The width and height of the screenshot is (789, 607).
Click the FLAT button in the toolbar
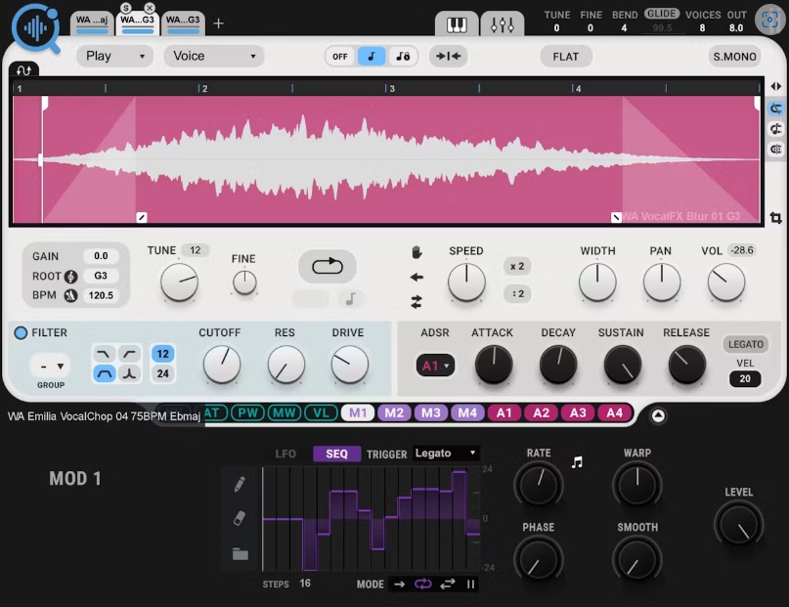point(565,56)
